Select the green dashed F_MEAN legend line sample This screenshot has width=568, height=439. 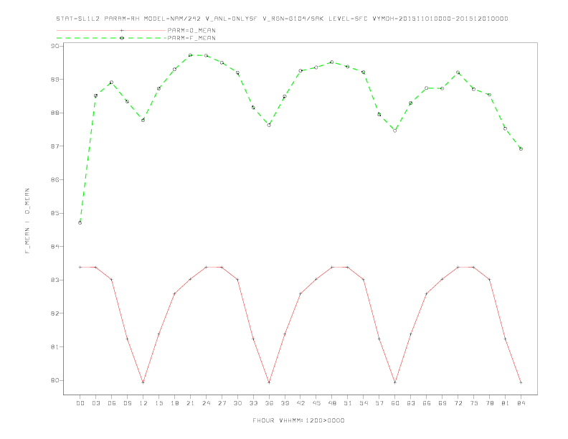coord(111,38)
